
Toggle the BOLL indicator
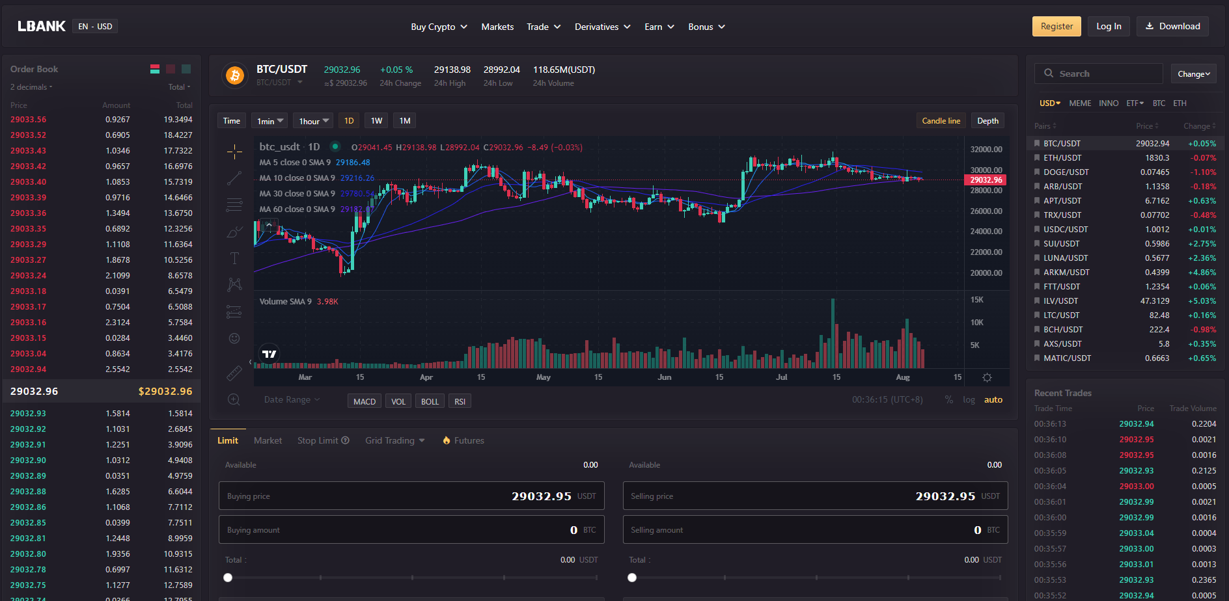[x=430, y=401]
